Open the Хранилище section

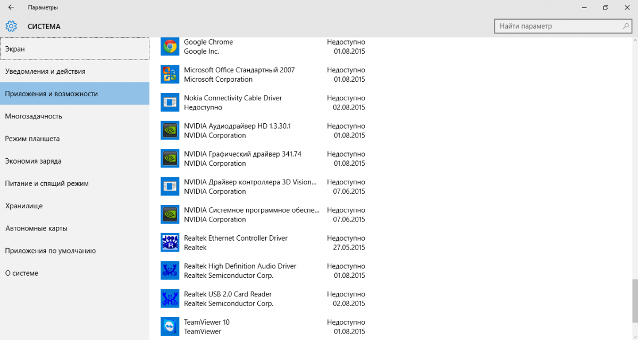point(74,206)
